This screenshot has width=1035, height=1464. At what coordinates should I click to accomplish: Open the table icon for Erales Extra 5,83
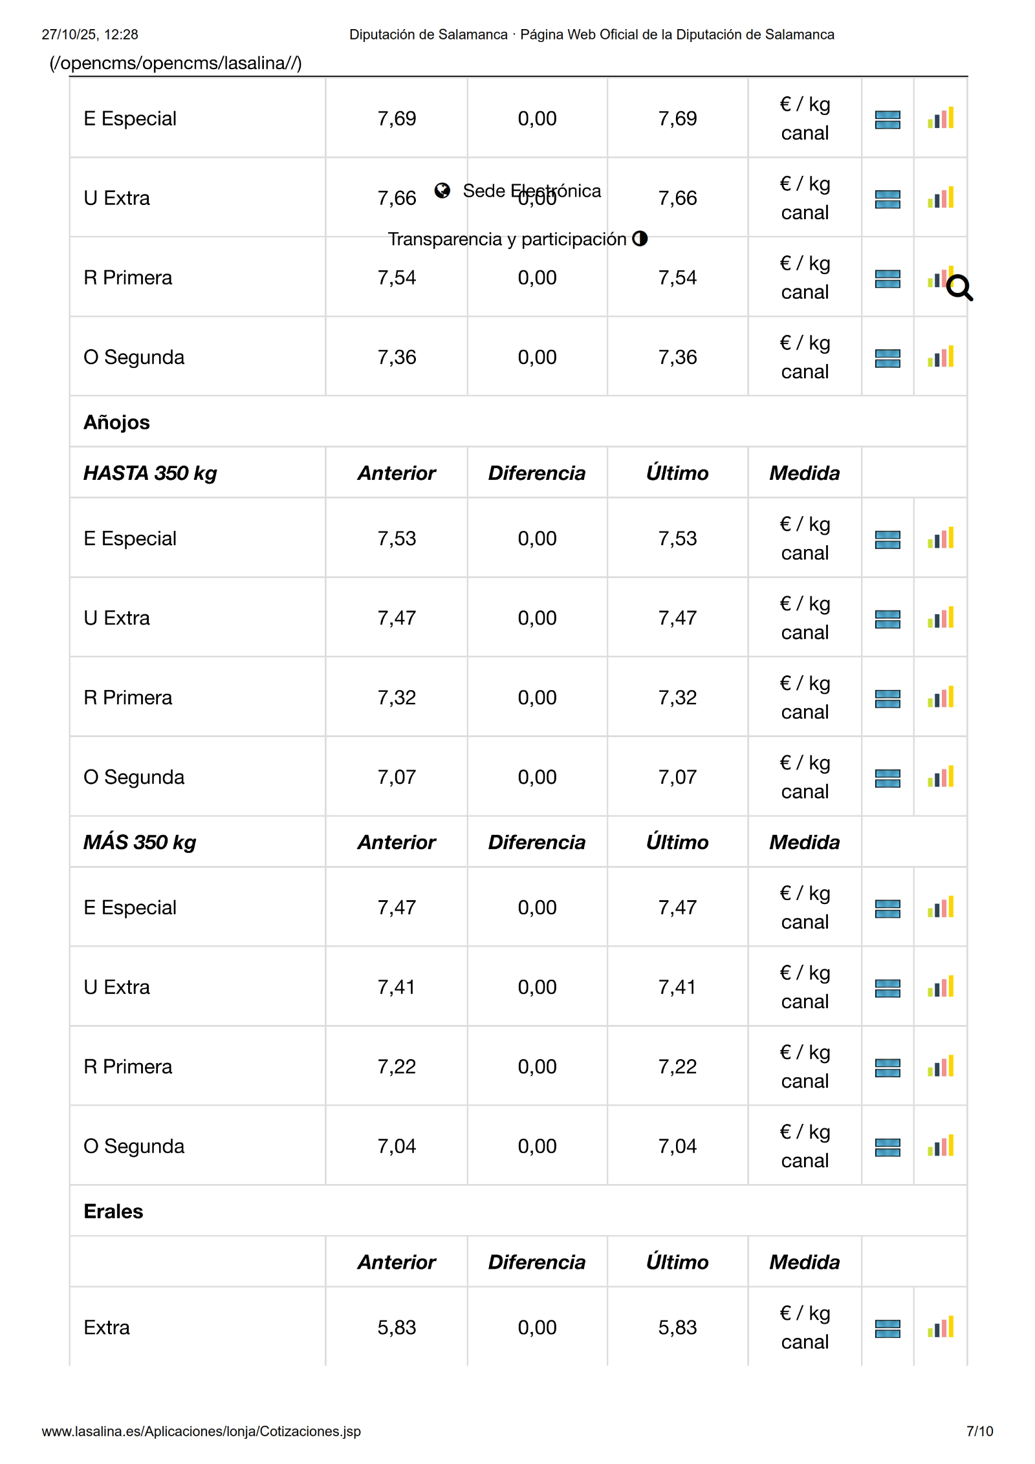click(887, 1328)
